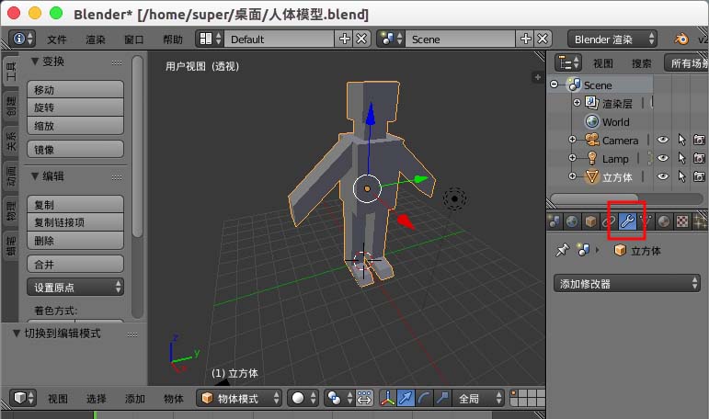Expand the 立方体 tree item

(x=572, y=176)
